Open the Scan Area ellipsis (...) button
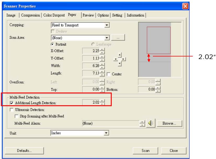The width and height of the screenshot is (216, 159). 118,38
